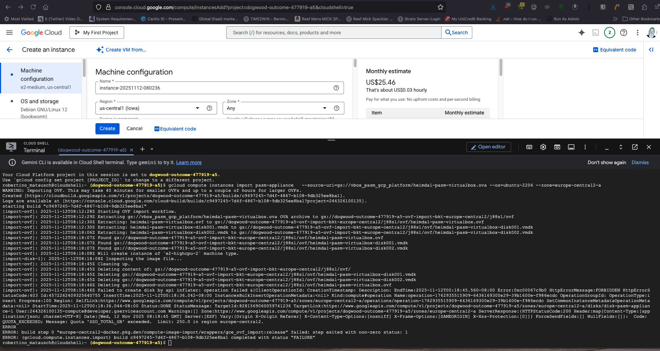
Task: Show more bookmarks chevron in bookmarks bar
Action: point(615,19)
